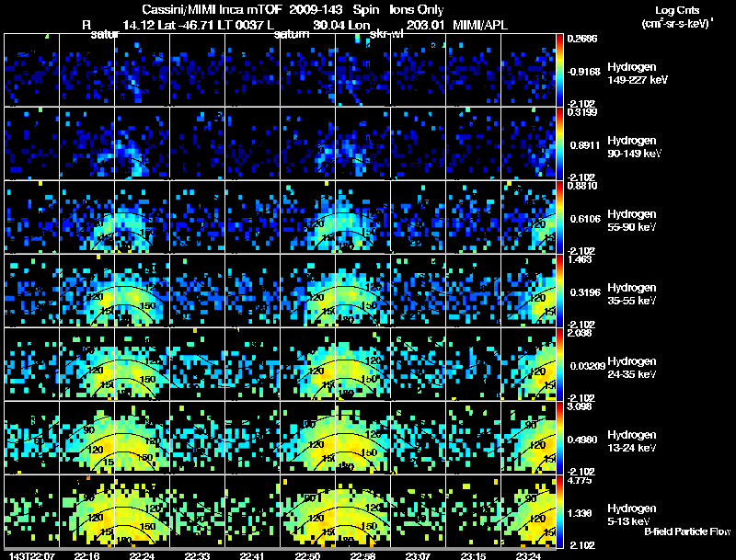This screenshot has width=736, height=560.
Task: Click the 3.098 color scale value
Action: [580, 406]
